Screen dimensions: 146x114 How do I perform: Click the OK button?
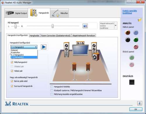(x=136, y=109)
